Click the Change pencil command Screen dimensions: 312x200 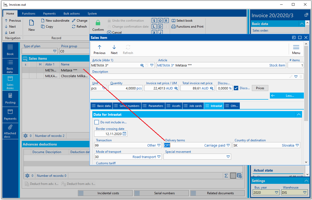(80, 20)
